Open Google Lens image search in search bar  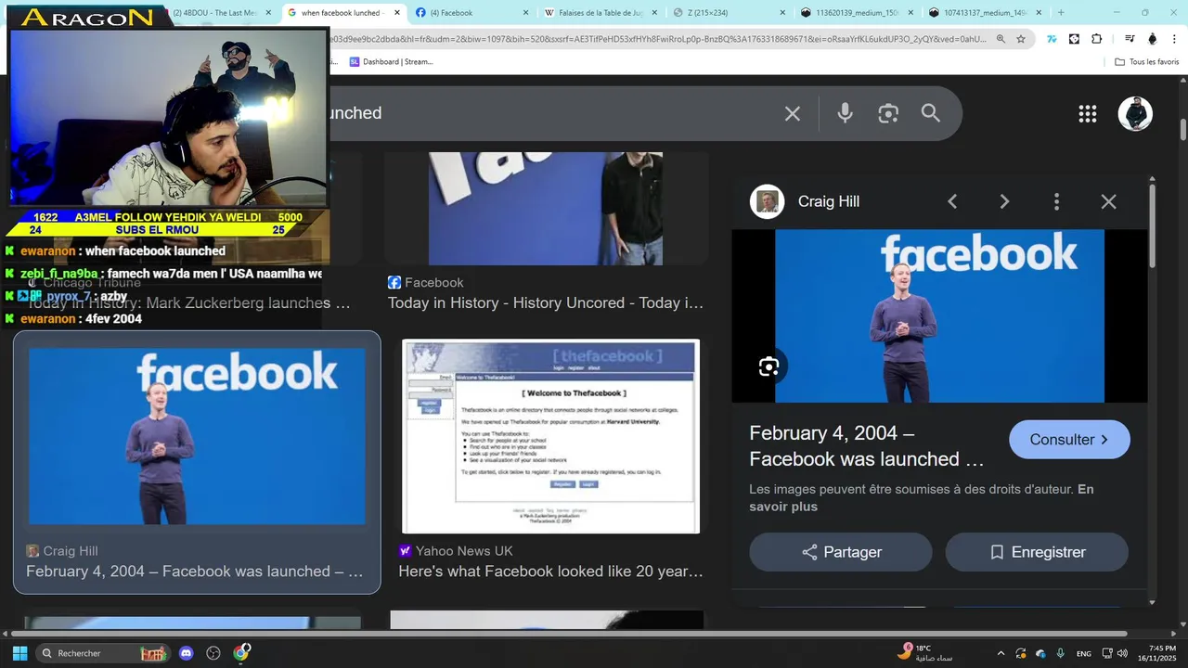click(x=888, y=113)
